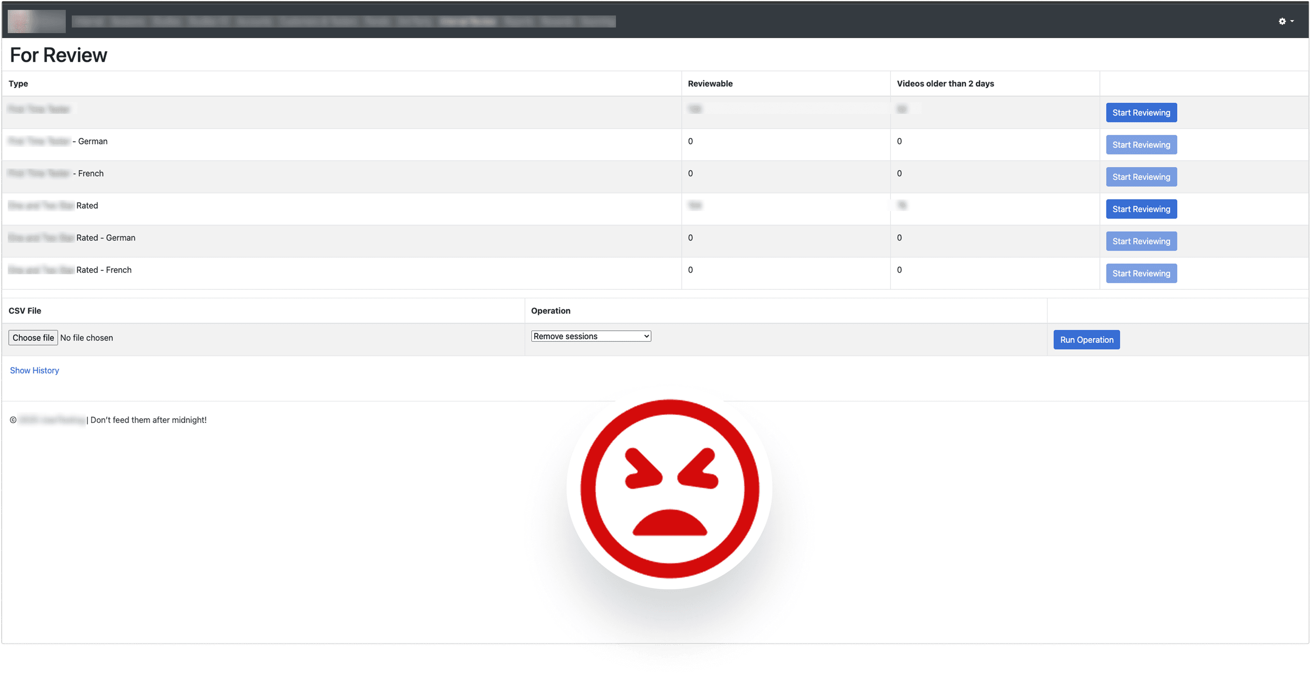Click the blurred logo in top-left corner

coord(37,21)
